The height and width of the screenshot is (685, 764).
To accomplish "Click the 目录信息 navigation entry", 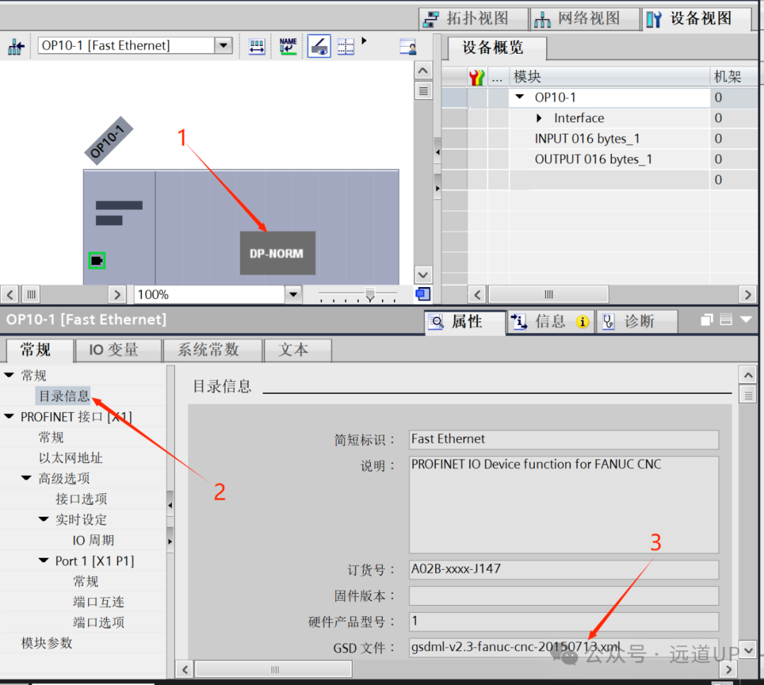I will click(x=64, y=395).
